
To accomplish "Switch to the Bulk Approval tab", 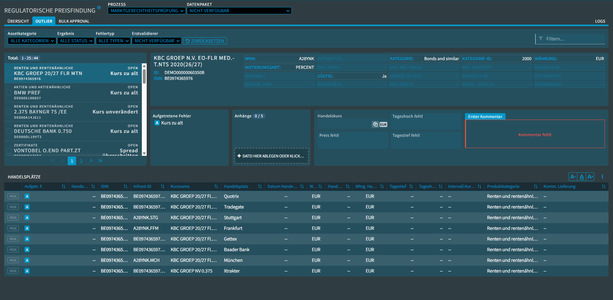I will coord(74,21).
